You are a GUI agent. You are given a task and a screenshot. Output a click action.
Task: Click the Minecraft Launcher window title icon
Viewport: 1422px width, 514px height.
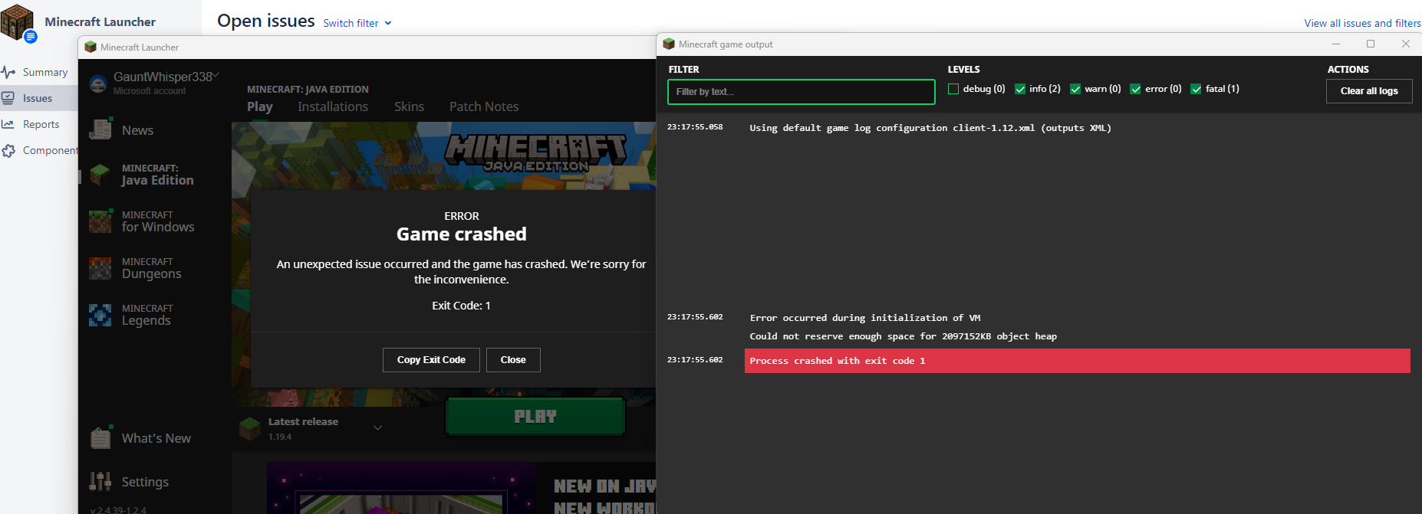[x=91, y=47]
